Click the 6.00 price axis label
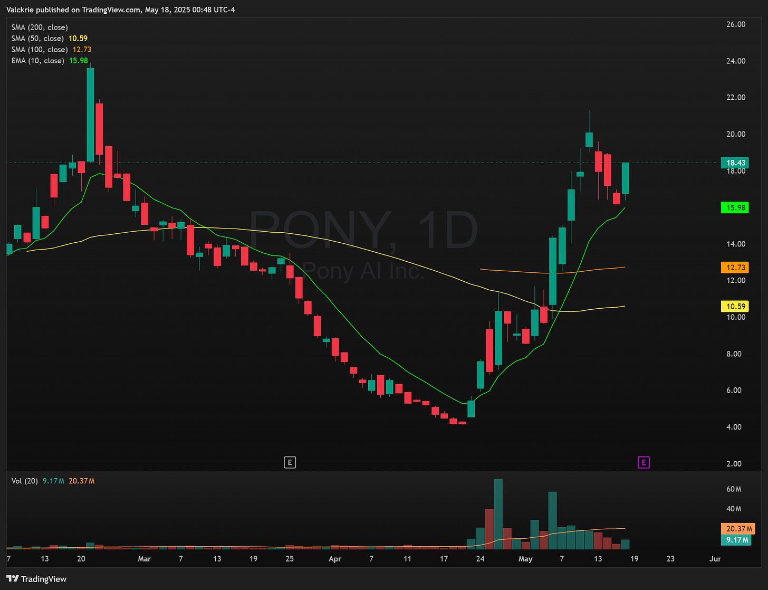 click(x=734, y=390)
